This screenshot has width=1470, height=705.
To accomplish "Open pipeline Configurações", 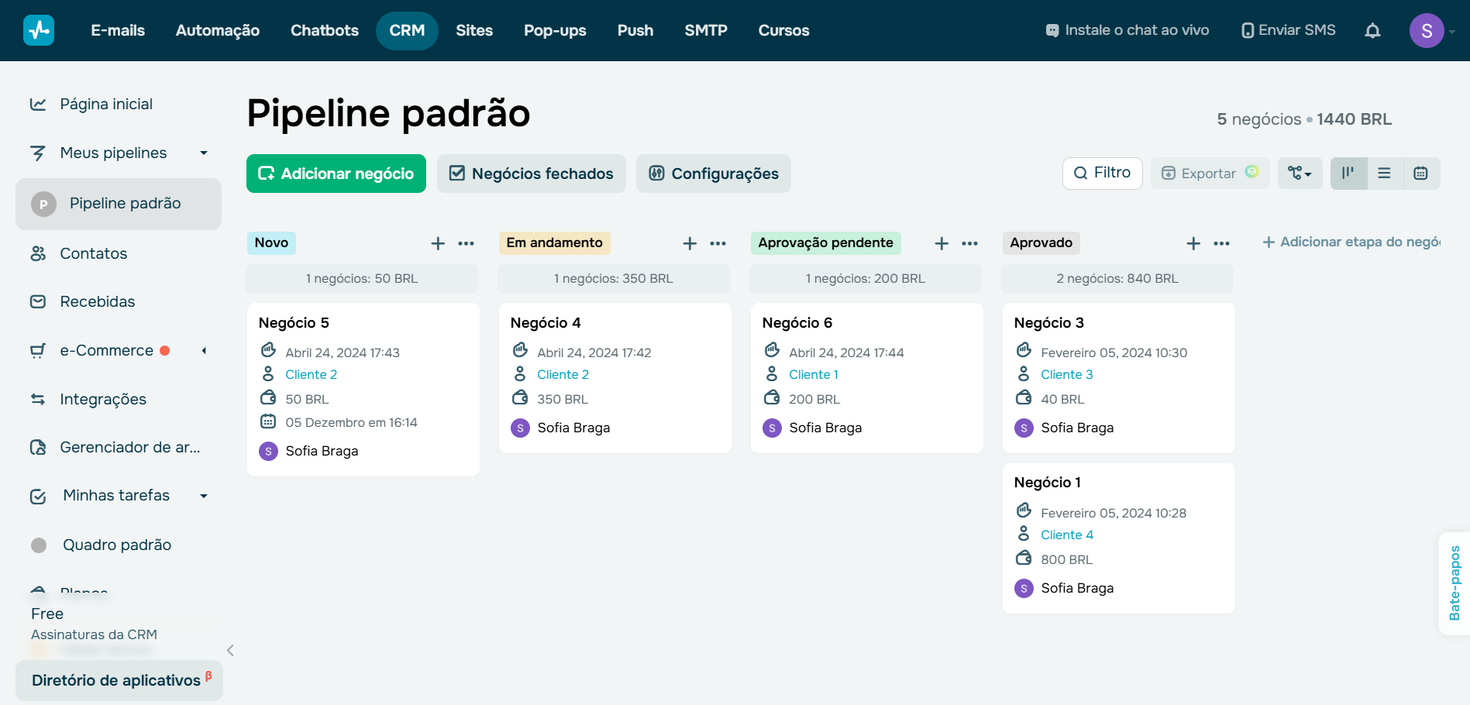I will [x=714, y=174].
